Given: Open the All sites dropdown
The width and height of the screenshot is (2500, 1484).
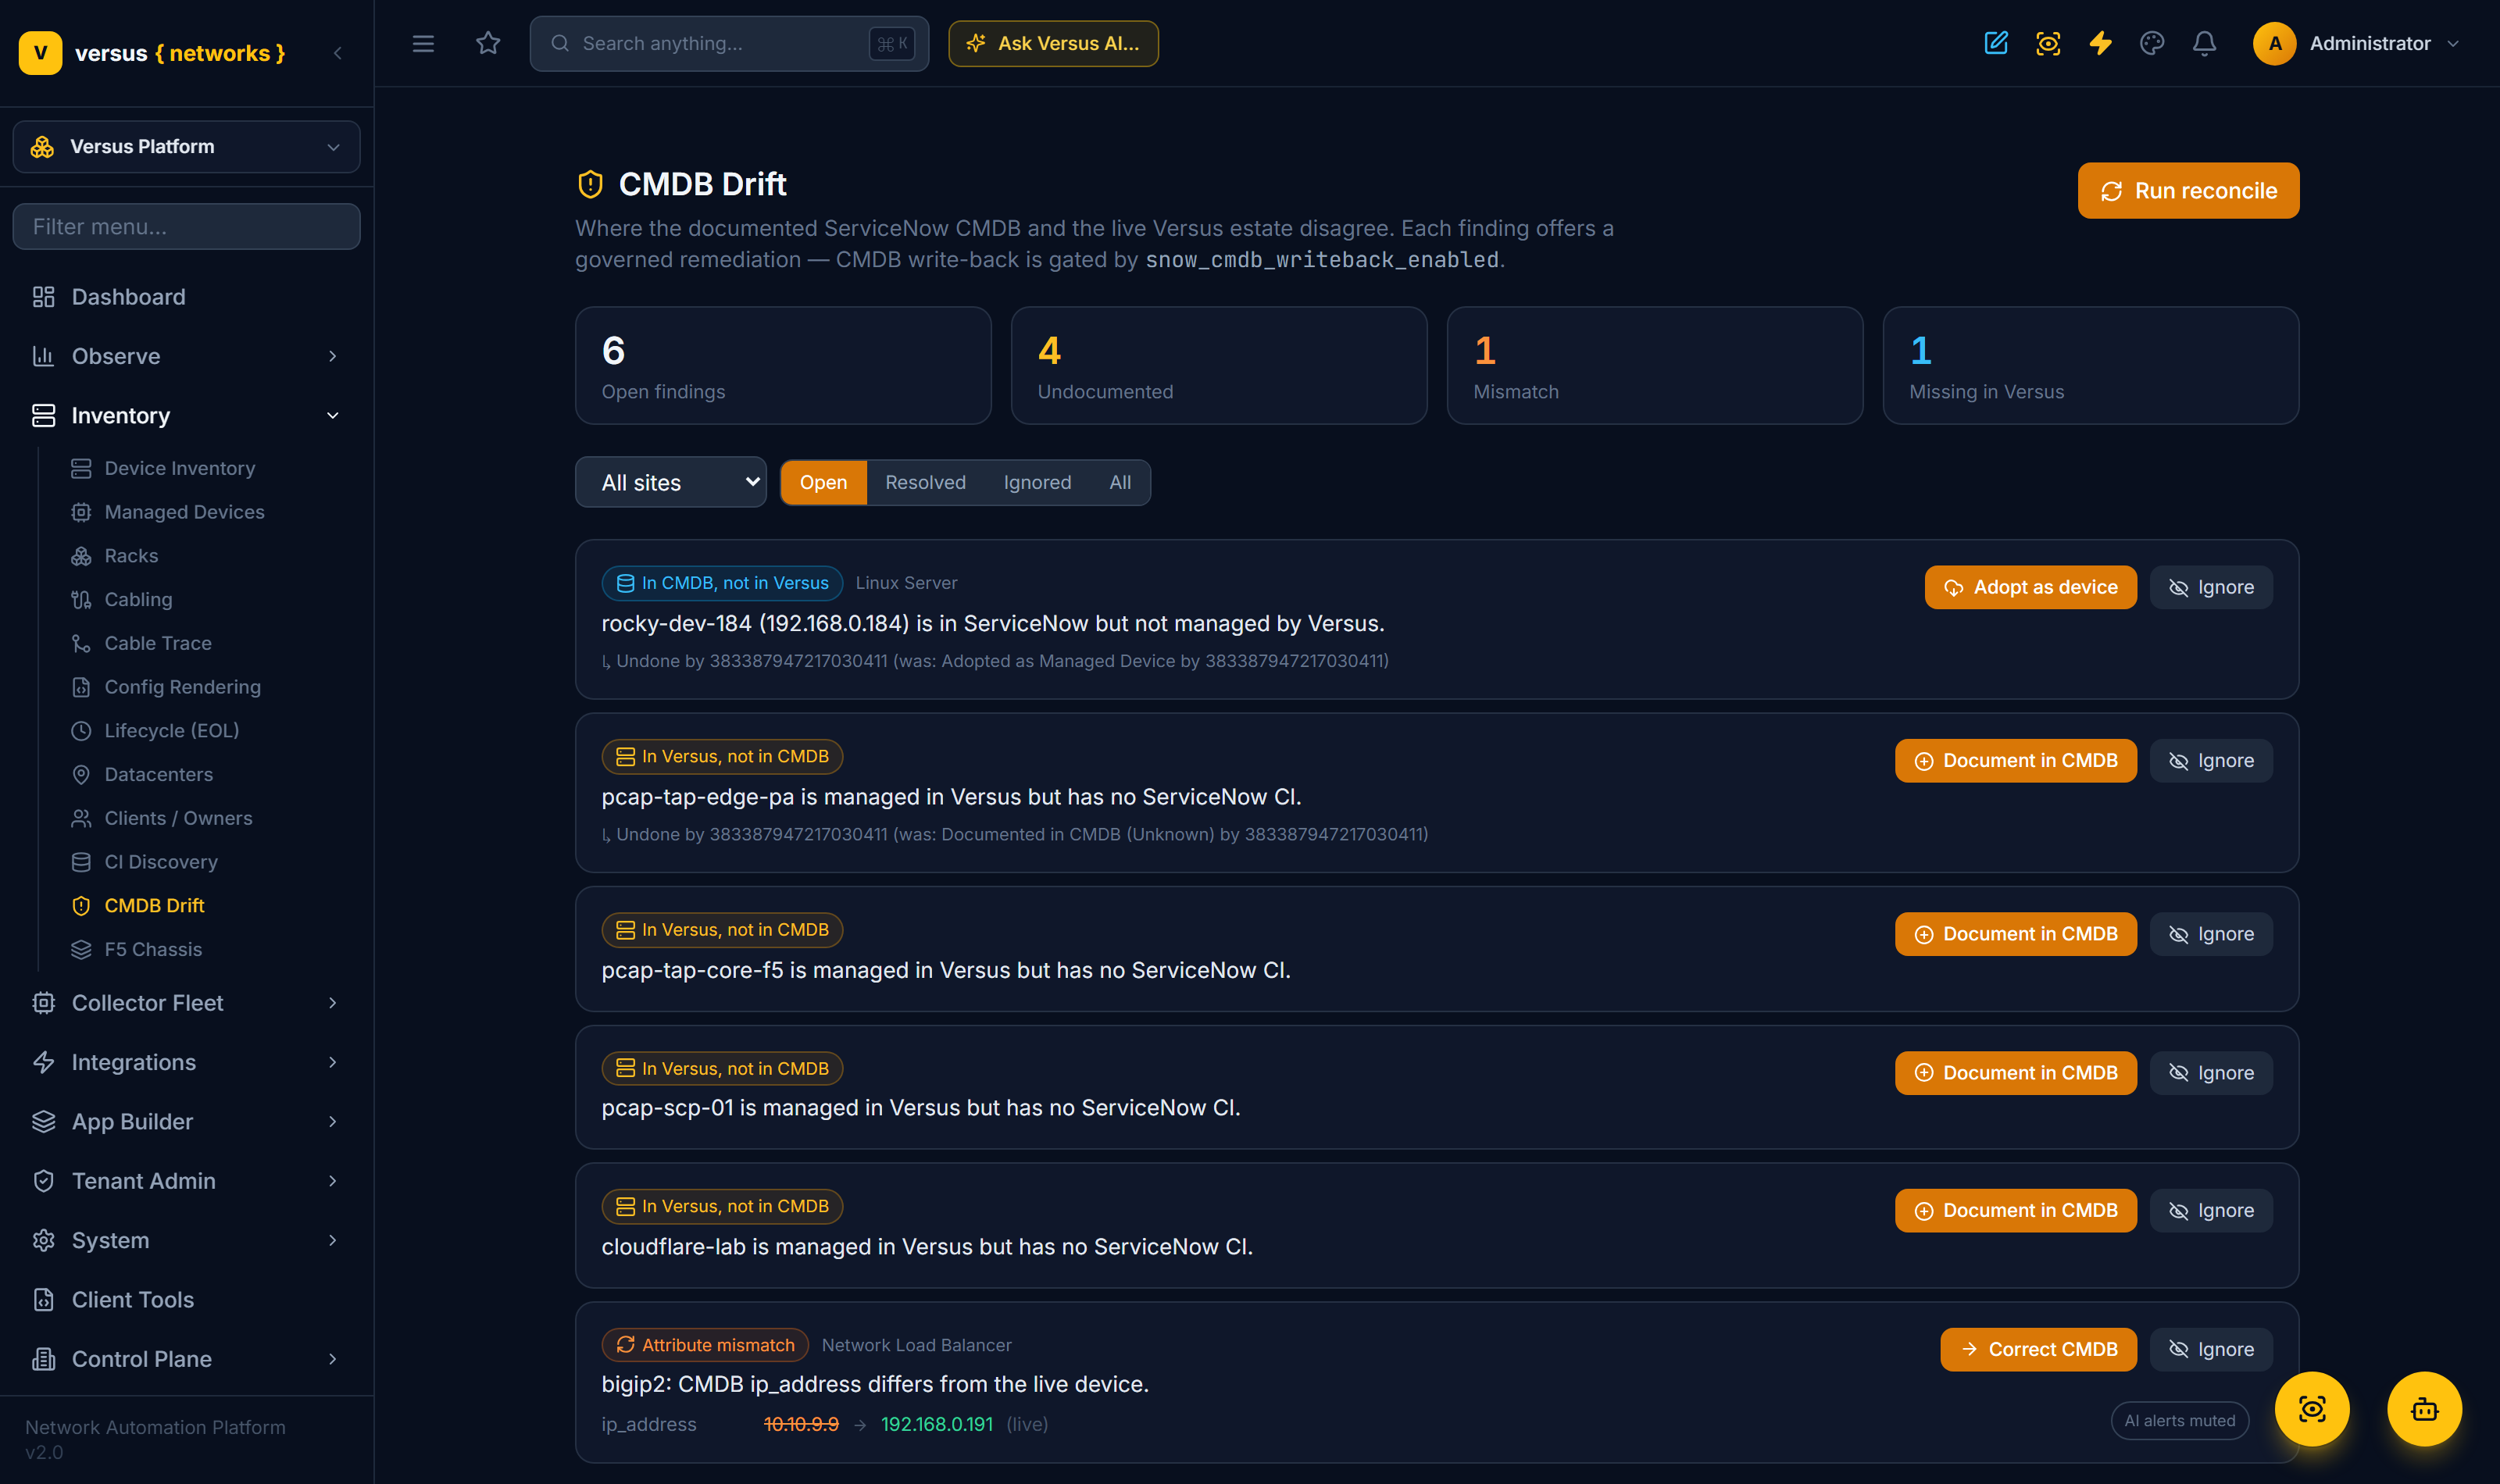Looking at the screenshot, I should (x=670, y=482).
